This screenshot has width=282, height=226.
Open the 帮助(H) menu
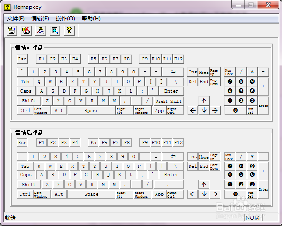pos(91,19)
